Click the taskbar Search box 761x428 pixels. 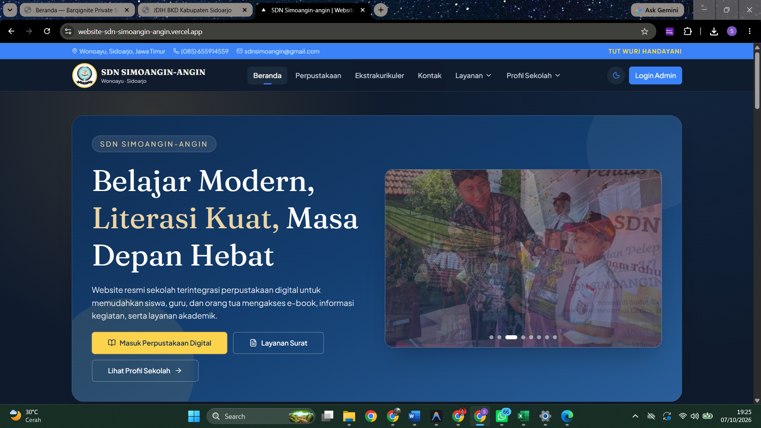click(x=261, y=416)
